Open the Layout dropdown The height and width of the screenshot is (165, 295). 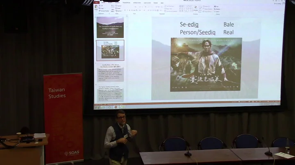click(x=119, y=6)
